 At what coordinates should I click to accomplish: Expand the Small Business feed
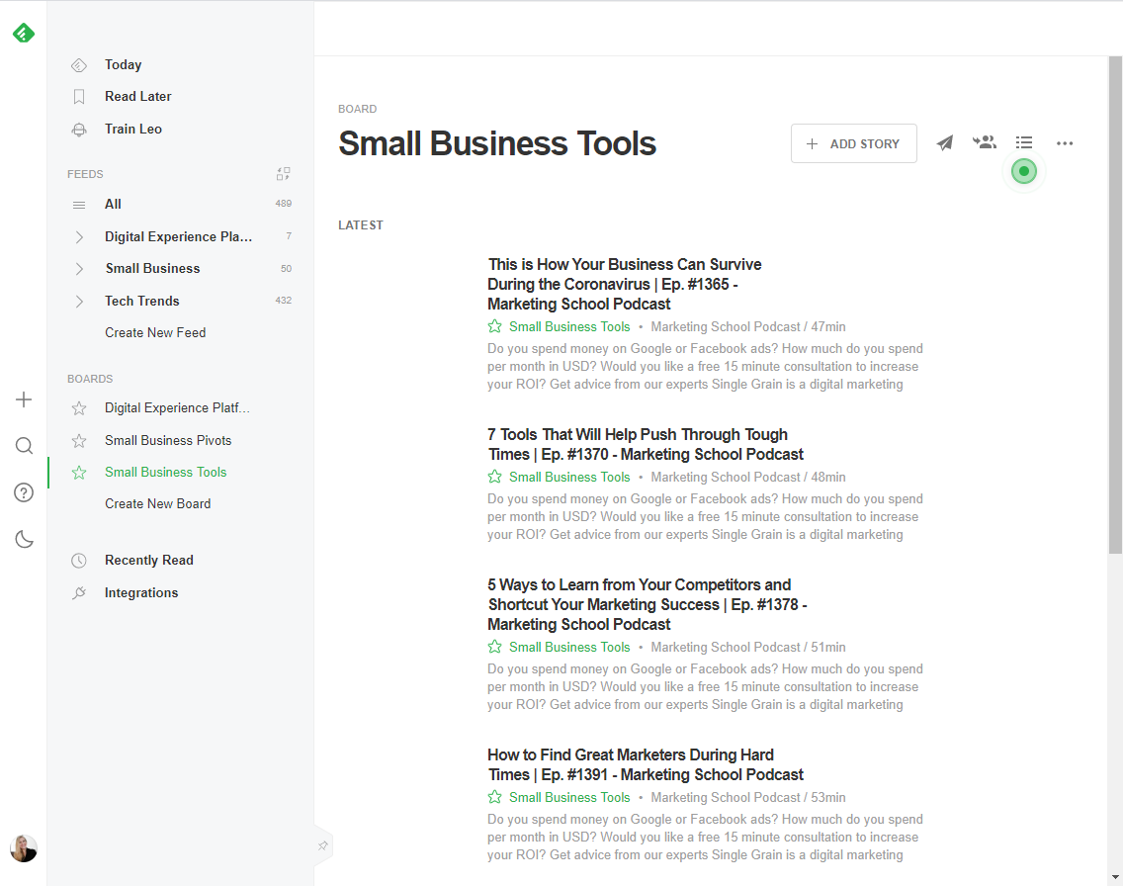click(78, 268)
